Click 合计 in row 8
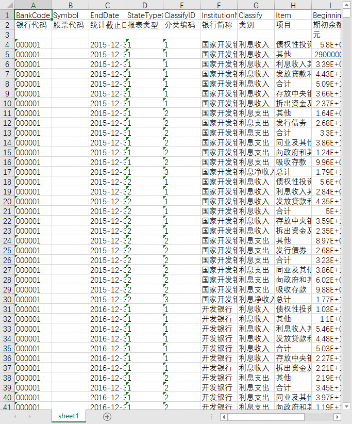This screenshot has width=352, height=424. 293,84
